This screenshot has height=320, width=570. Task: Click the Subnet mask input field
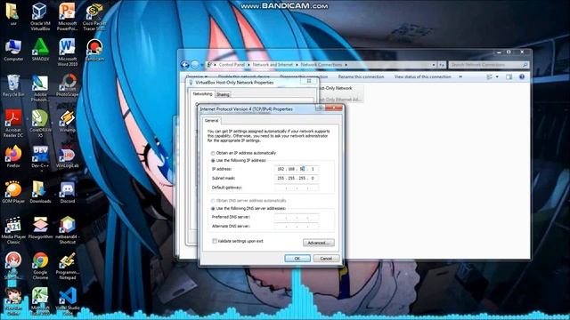click(x=297, y=178)
